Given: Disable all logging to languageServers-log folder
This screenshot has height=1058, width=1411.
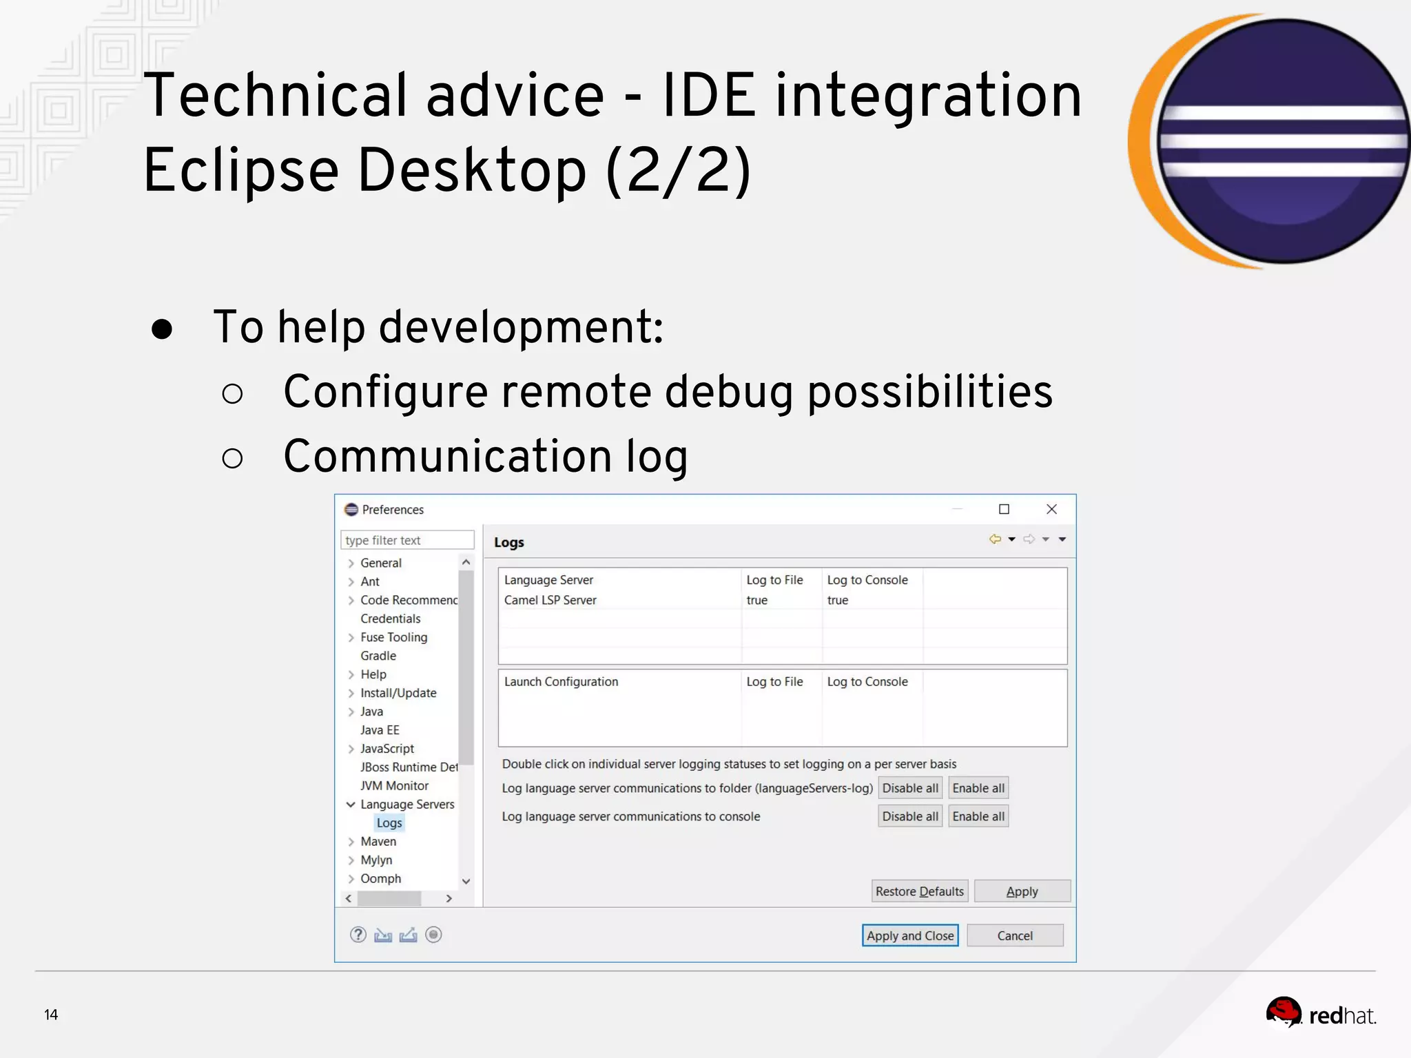Looking at the screenshot, I should point(909,788).
